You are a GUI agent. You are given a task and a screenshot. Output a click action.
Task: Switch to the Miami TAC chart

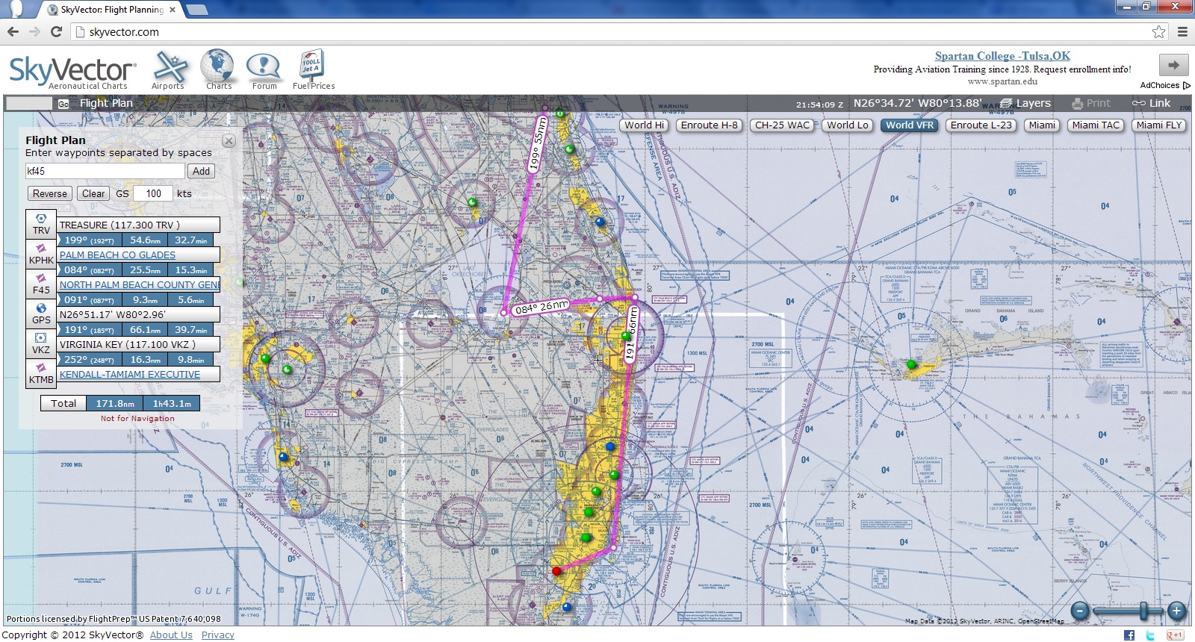pyautogui.click(x=1096, y=125)
